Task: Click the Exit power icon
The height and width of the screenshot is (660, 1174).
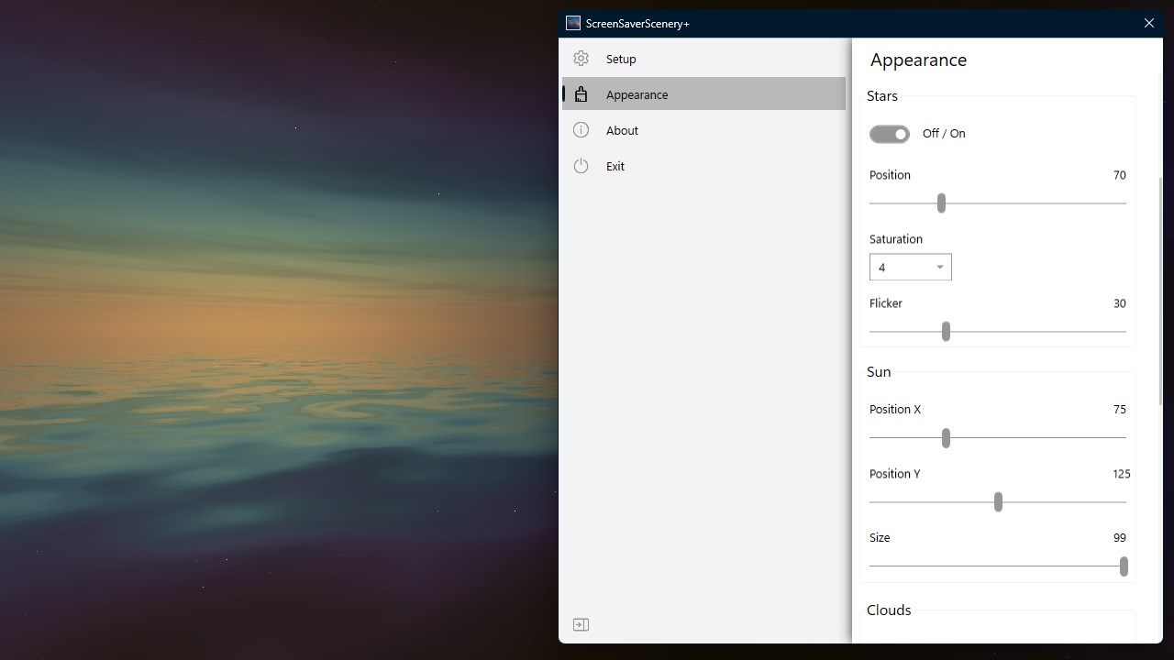Action: (581, 166)
